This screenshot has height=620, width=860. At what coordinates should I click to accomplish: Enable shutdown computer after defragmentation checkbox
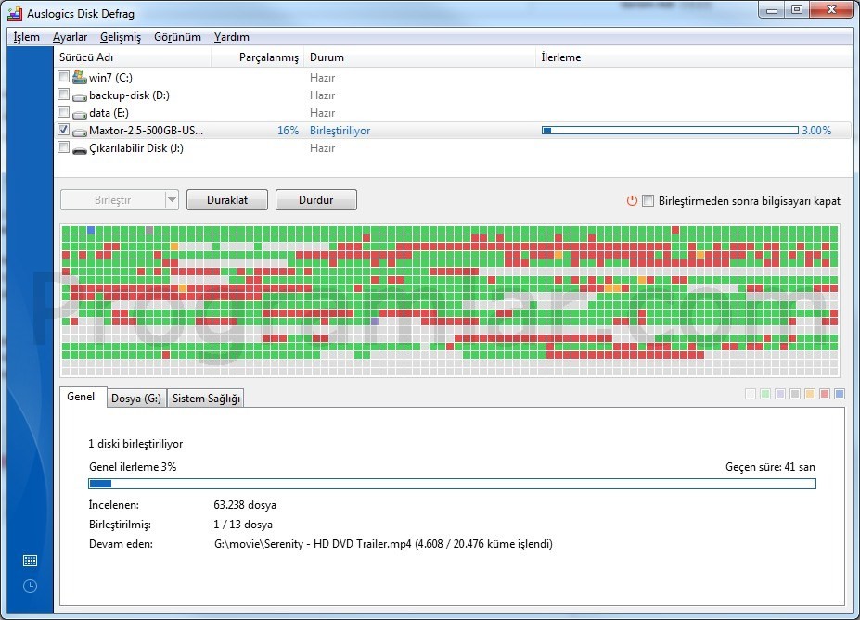click(648, 200)
